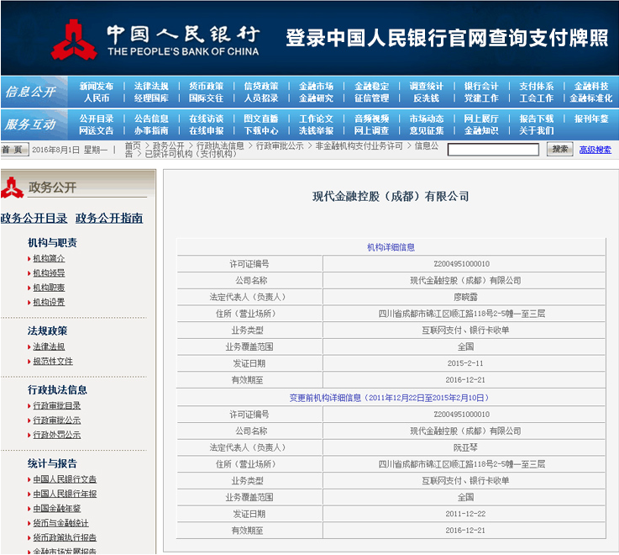The image size is (619, 555).
Task: Open 规范性文件 in the sidebar
Action: click(x=53, y=362)
